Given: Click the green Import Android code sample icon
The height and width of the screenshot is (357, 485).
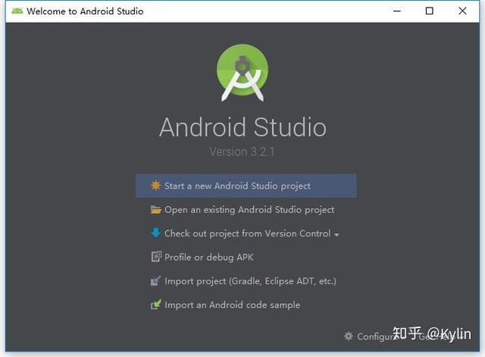Looking at the screenshot, I should tap(155, 305).
